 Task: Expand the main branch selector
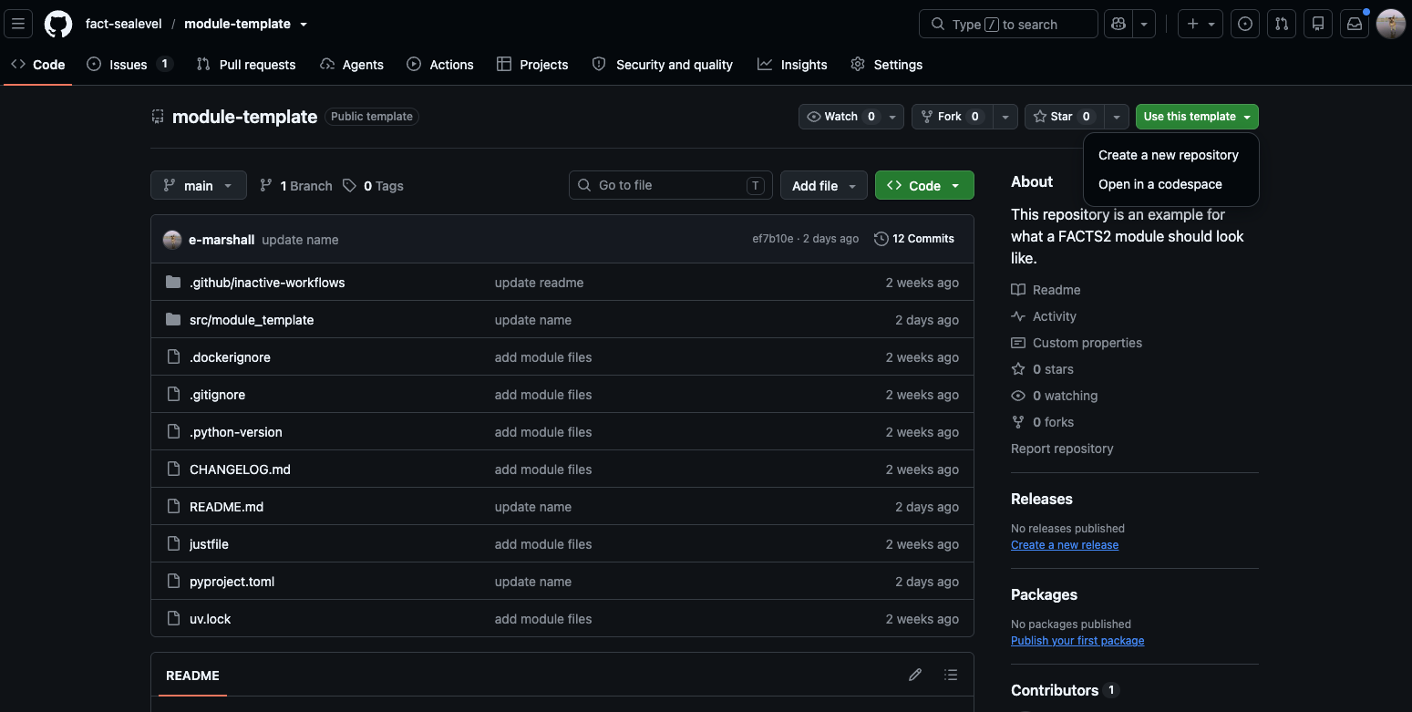pyautogui.click(x=199, y=185)
